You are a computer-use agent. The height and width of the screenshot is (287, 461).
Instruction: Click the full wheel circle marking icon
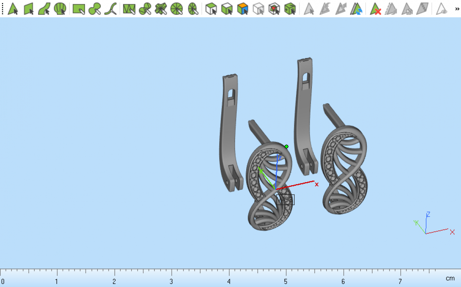coord(176,8)
